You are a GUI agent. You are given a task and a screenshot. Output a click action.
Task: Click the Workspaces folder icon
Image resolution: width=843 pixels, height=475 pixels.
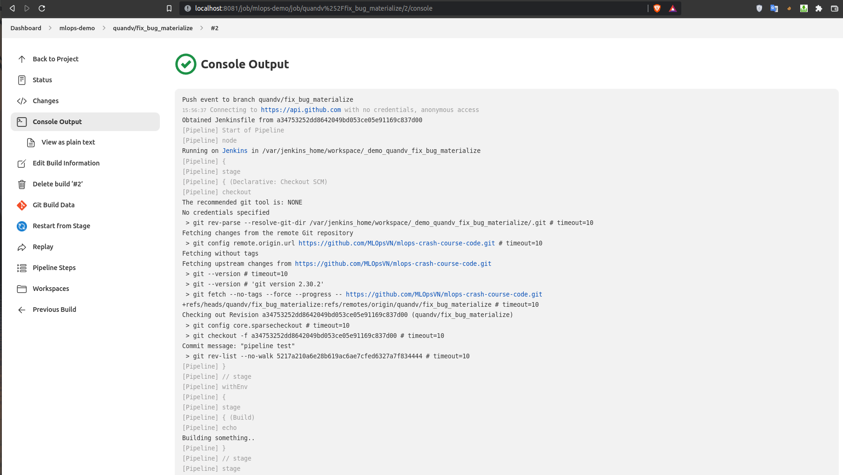coord(22,289)
